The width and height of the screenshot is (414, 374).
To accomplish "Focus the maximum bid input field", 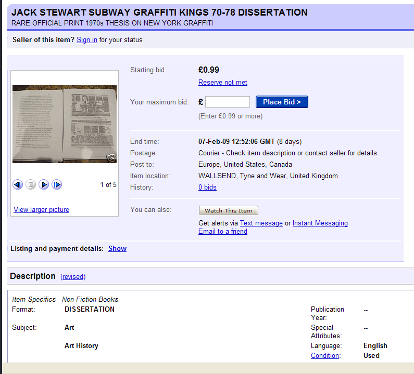I will click(228, 102).
